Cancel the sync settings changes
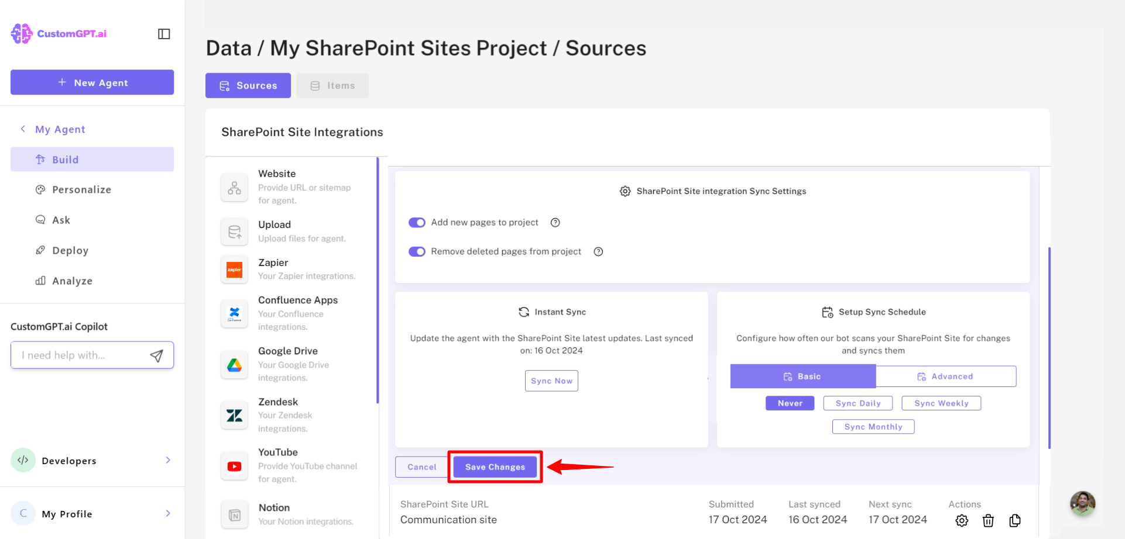This screenshot has width=1125, height=539. [x=422, y=467]
